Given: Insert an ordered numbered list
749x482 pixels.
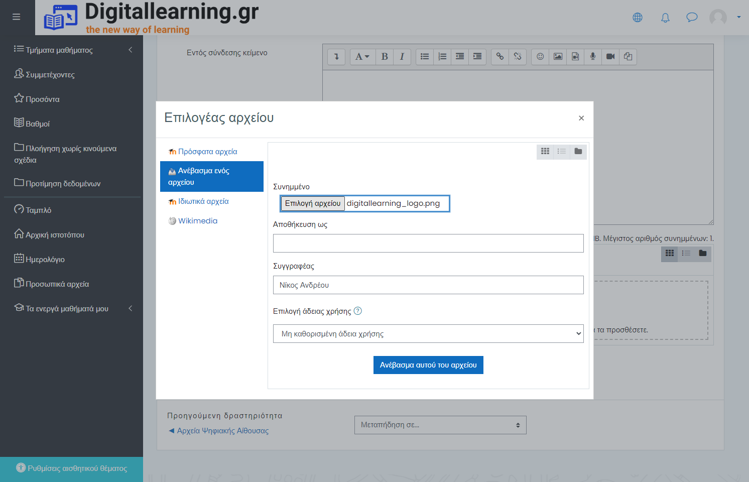Looking at the screenshot, I should click(x=442, y=57).
